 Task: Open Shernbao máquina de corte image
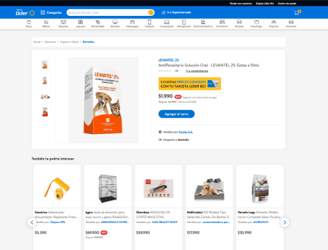[x=158, y=189]
